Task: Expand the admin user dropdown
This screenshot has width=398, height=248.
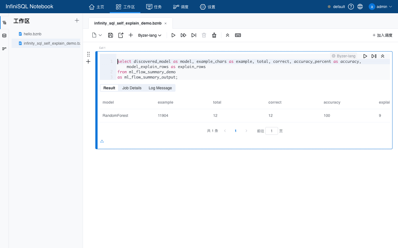Action: [381, 7]
